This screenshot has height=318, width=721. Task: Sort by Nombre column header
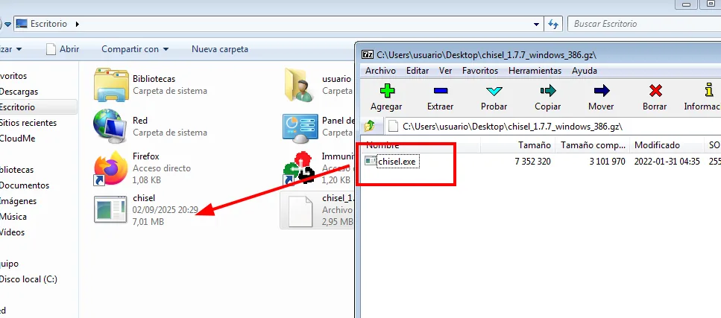[421, 145]
